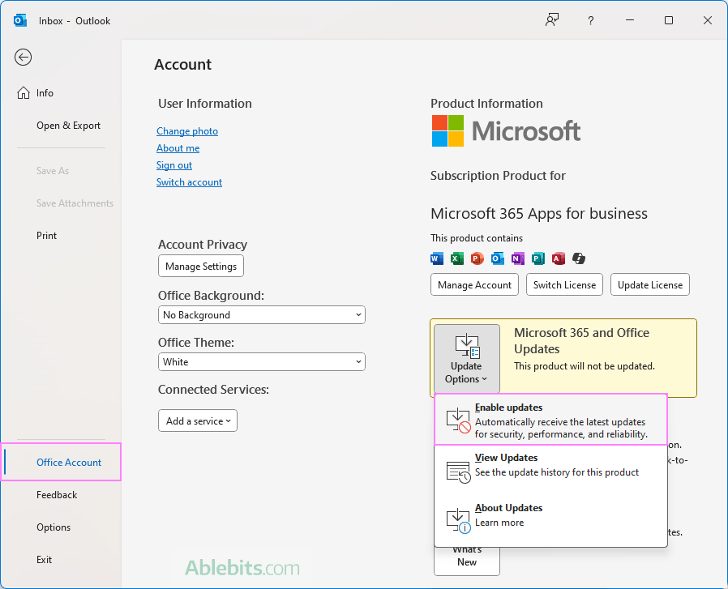Click the Account page heading
This screenshot has width=728, height=589.
click(x=183, y=65)
